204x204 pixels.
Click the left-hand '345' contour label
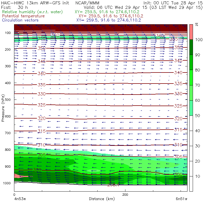[x=42, y=61]
